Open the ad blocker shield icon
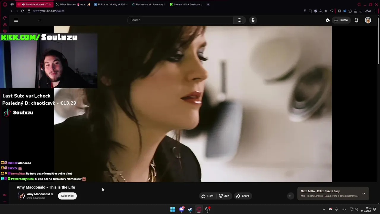The width and height of the screenshot is (380, 214). point(316,11)
